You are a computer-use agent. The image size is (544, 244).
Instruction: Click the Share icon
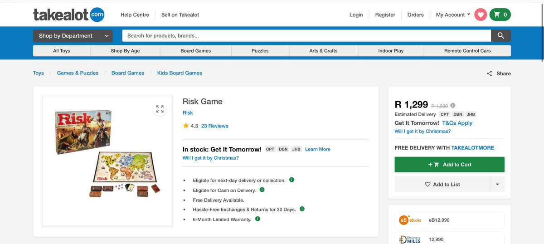click(x=489, y=73)
